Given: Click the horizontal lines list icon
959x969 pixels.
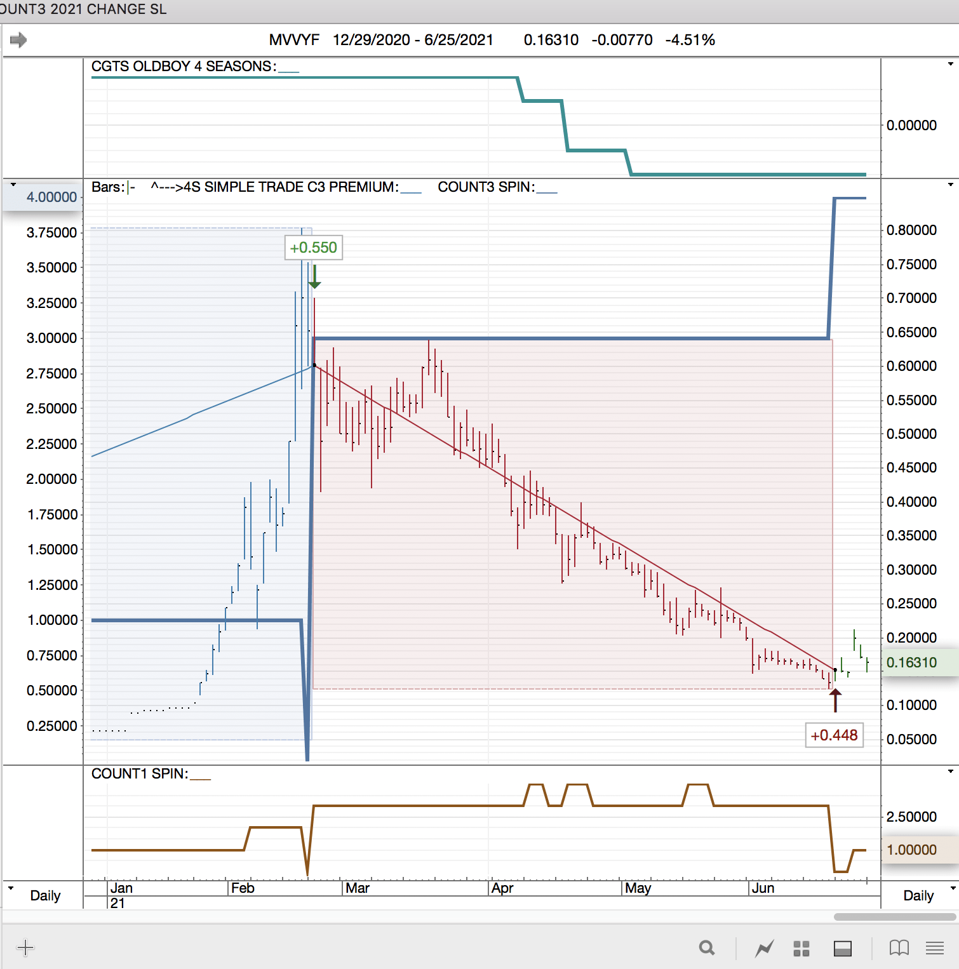Looking at the screenshot, I should pyautogui.click(x=934, y=948).
